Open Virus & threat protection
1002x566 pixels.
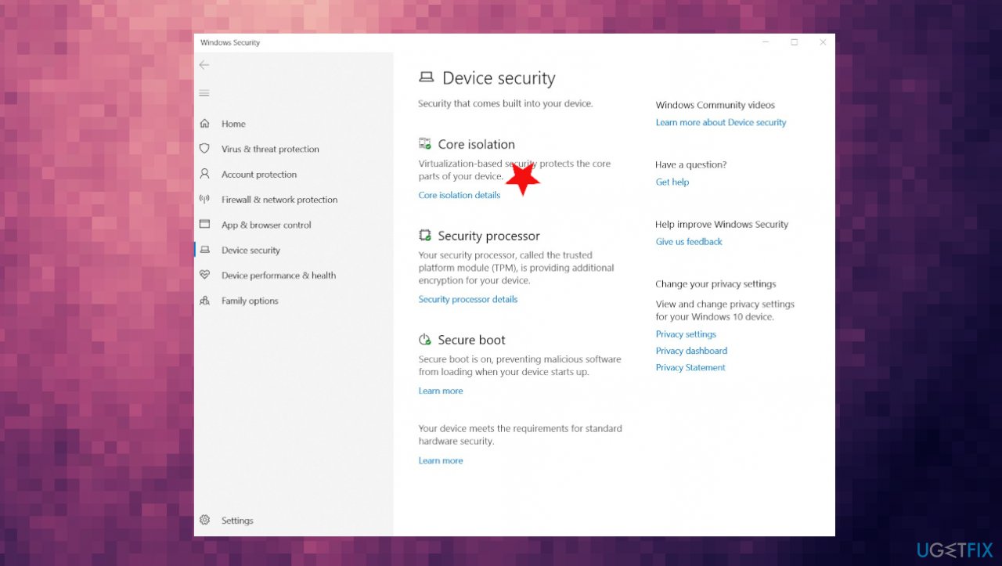(270, 149)
